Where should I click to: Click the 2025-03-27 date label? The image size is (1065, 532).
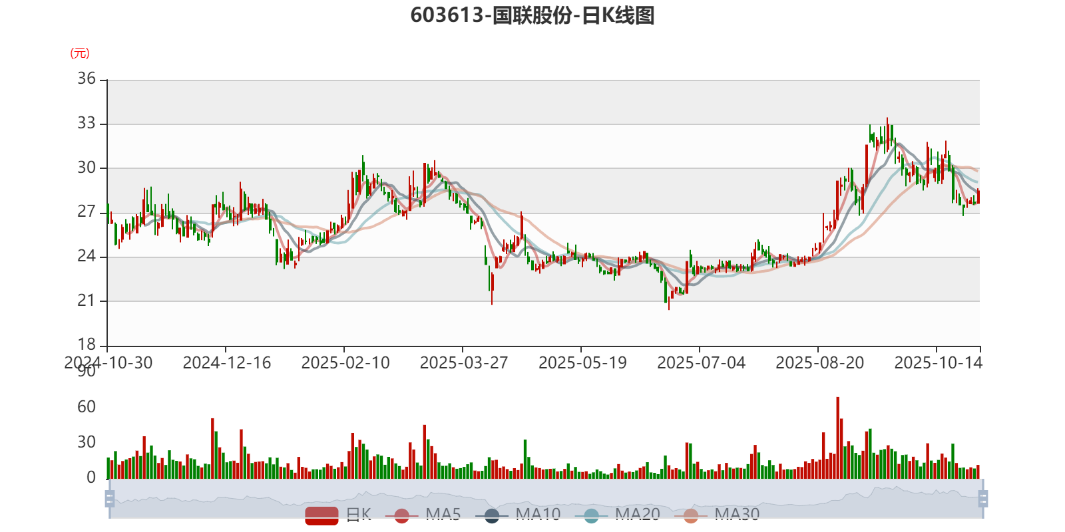464,363
